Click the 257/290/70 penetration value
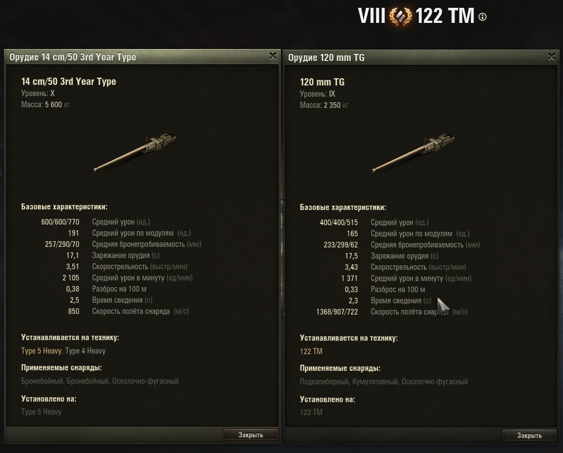 (62, 245)
